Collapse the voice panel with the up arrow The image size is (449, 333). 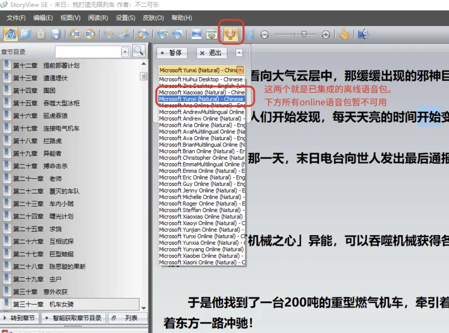[239, 52]
